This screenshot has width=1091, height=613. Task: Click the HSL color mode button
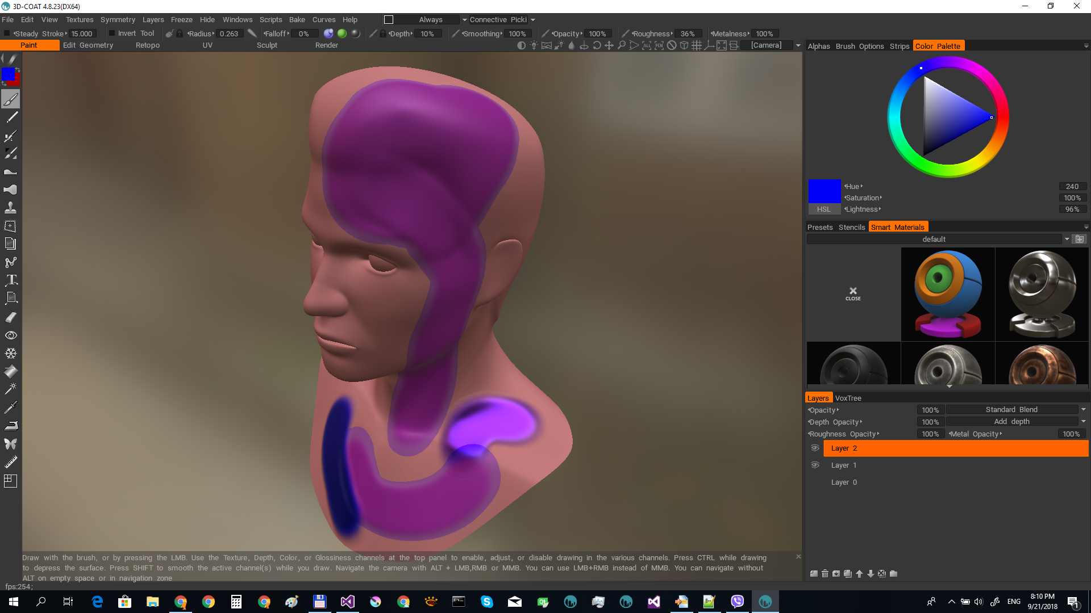[824, 209]
